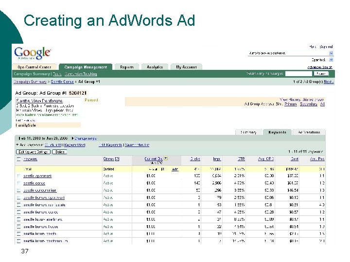
Task: Sort by the CTR column header
Action: pyautogui.click(x=241, y=159)
